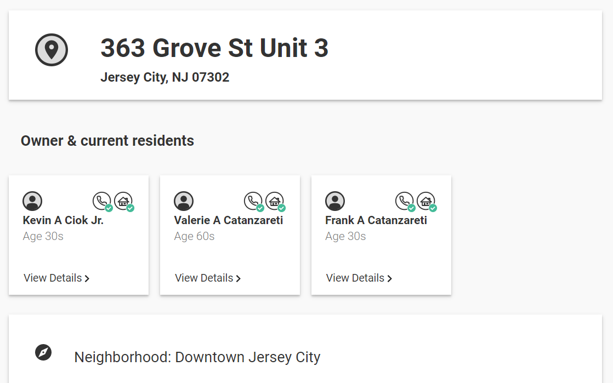The height and width of the screenshot is (383, 613).
Task: Select the name Valerie A Catanzareti
Action: pyautogui.click(x=228, y=220)
